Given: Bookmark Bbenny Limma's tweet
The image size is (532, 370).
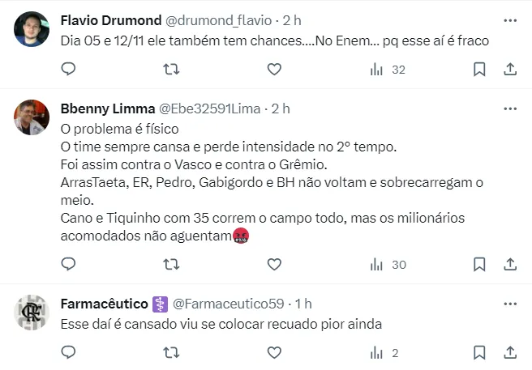Looking at the screenshot, I should tap(479, 264).
